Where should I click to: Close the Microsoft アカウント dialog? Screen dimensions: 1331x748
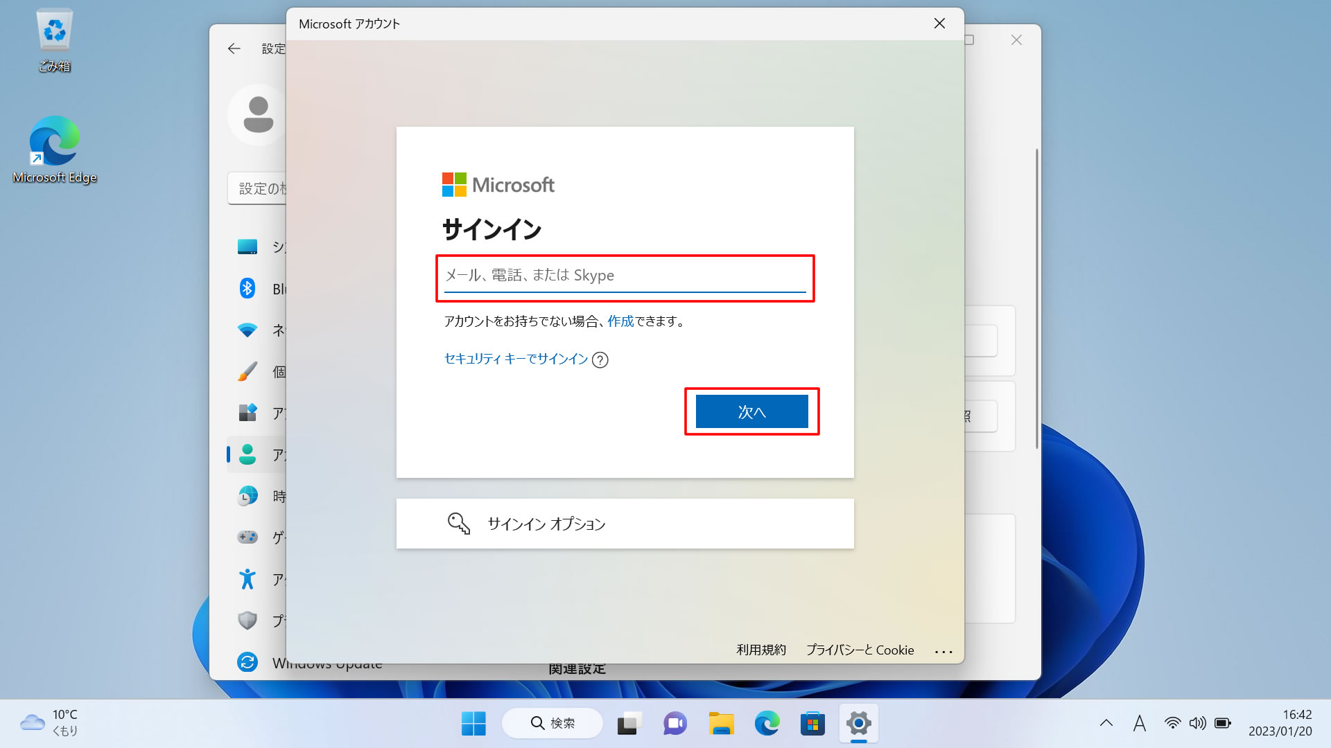[939, 24]
